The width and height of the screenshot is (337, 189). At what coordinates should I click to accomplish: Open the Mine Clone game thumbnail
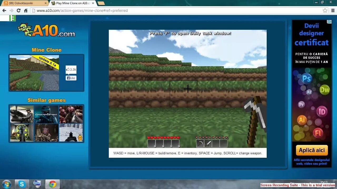pyautogui.click(x=34, y=73)
